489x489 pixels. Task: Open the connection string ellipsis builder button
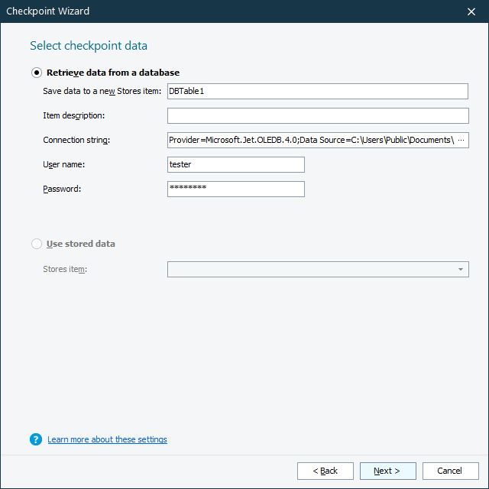point(461,141)
